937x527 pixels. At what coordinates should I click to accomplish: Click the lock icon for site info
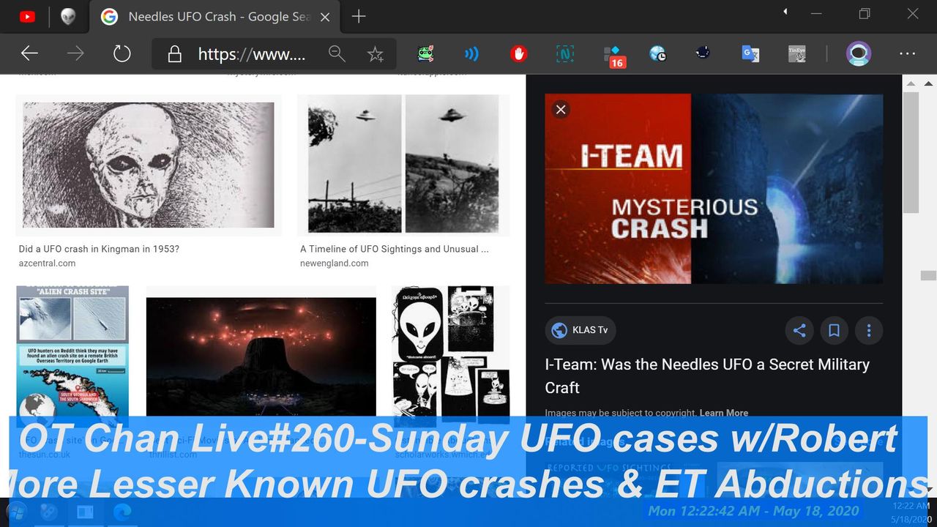174,54
